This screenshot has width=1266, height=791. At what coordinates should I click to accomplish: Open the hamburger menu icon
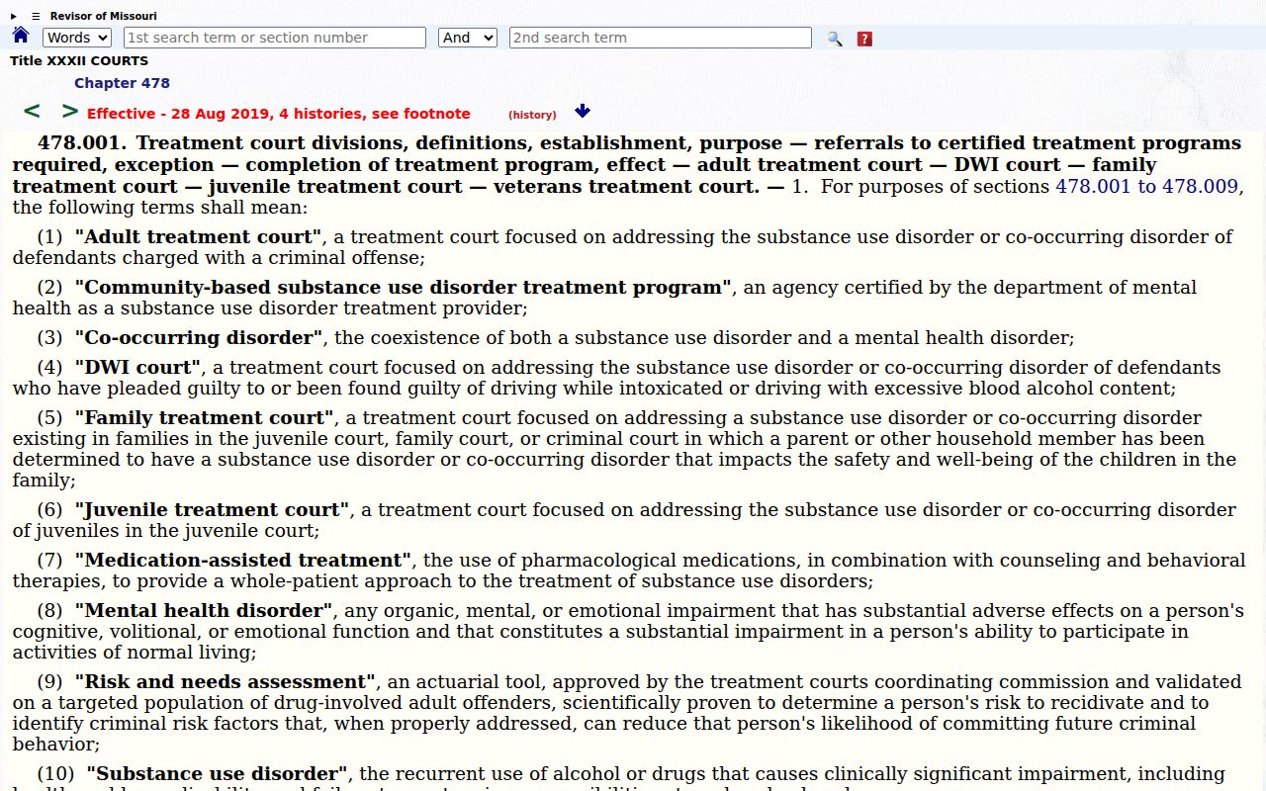pyautogui.click(x=36, y=16)
